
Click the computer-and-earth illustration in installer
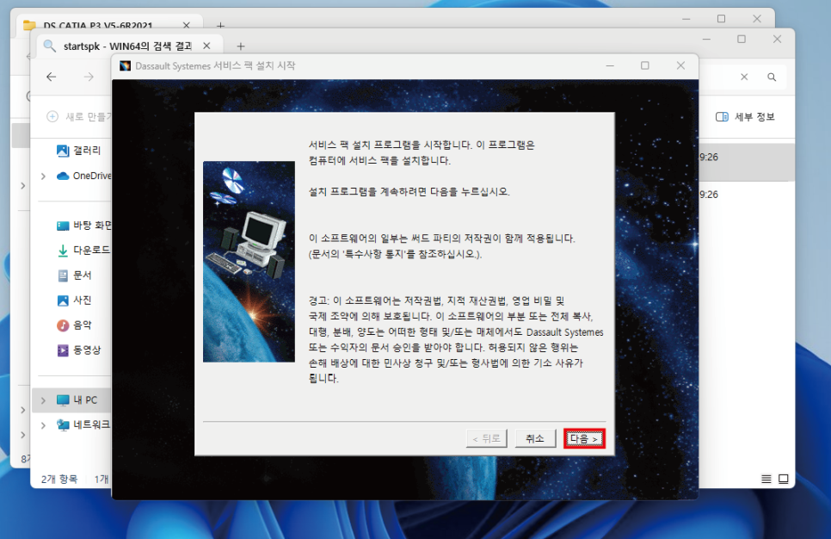click(x=249, y=262)
